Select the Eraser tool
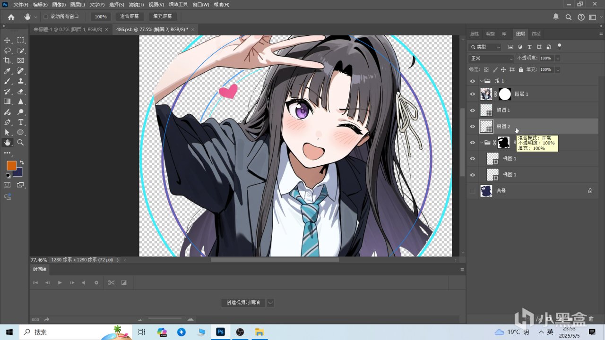 [21, 92]
